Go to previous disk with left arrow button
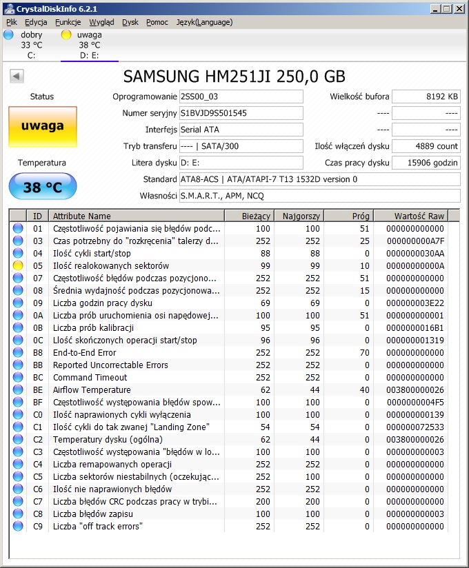 (17, 76)
